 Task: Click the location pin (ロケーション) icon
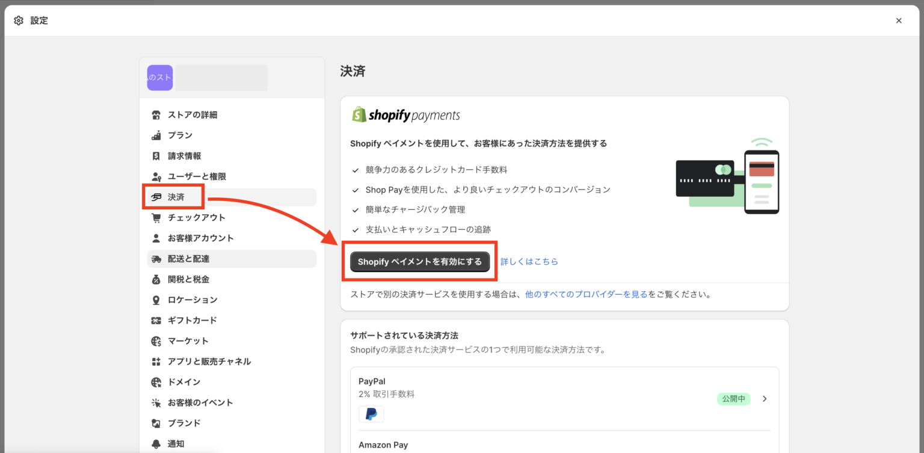[x=155, y=299]
